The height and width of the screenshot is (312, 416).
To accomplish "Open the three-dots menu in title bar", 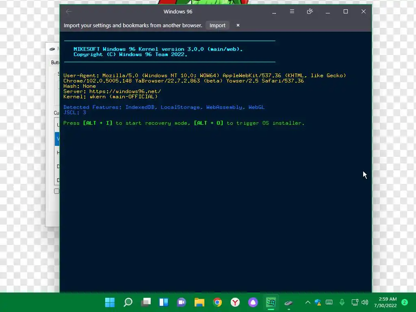I will click(x=274, y=13).
